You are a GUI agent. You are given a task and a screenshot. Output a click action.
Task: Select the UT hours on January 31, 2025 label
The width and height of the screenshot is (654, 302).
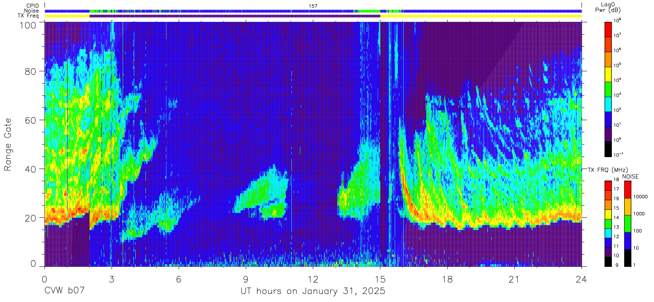[x=313, y=291]
